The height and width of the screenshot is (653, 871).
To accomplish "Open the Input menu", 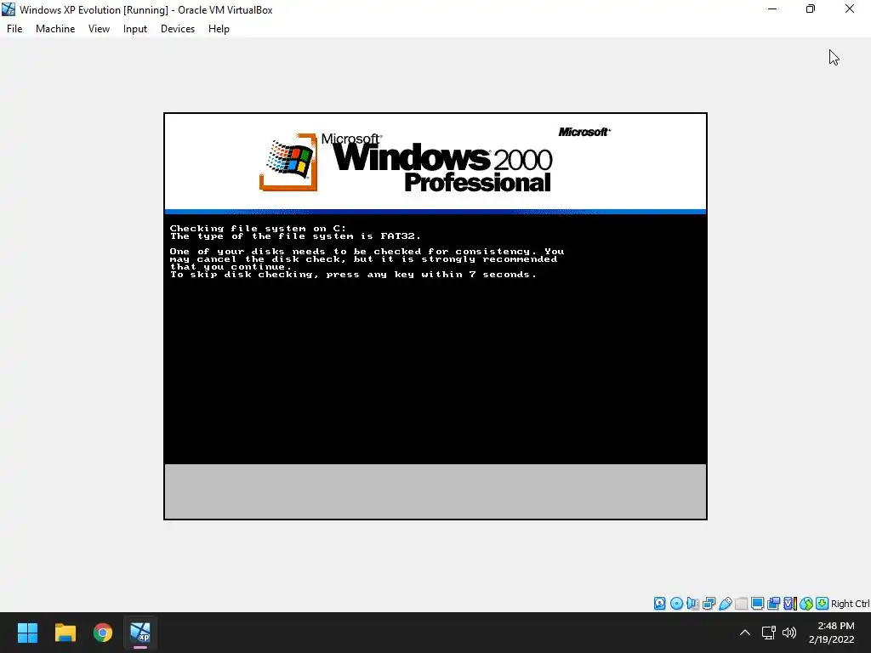I will coord(135,29).
